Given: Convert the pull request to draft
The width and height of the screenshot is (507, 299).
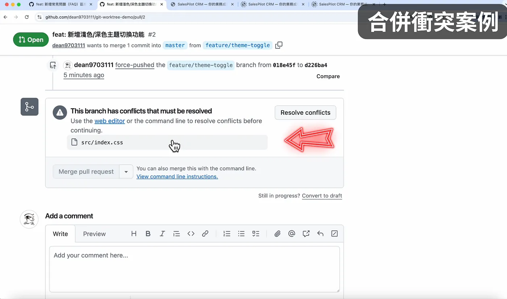Looking at the screenshot, I should tap(322, 196).
